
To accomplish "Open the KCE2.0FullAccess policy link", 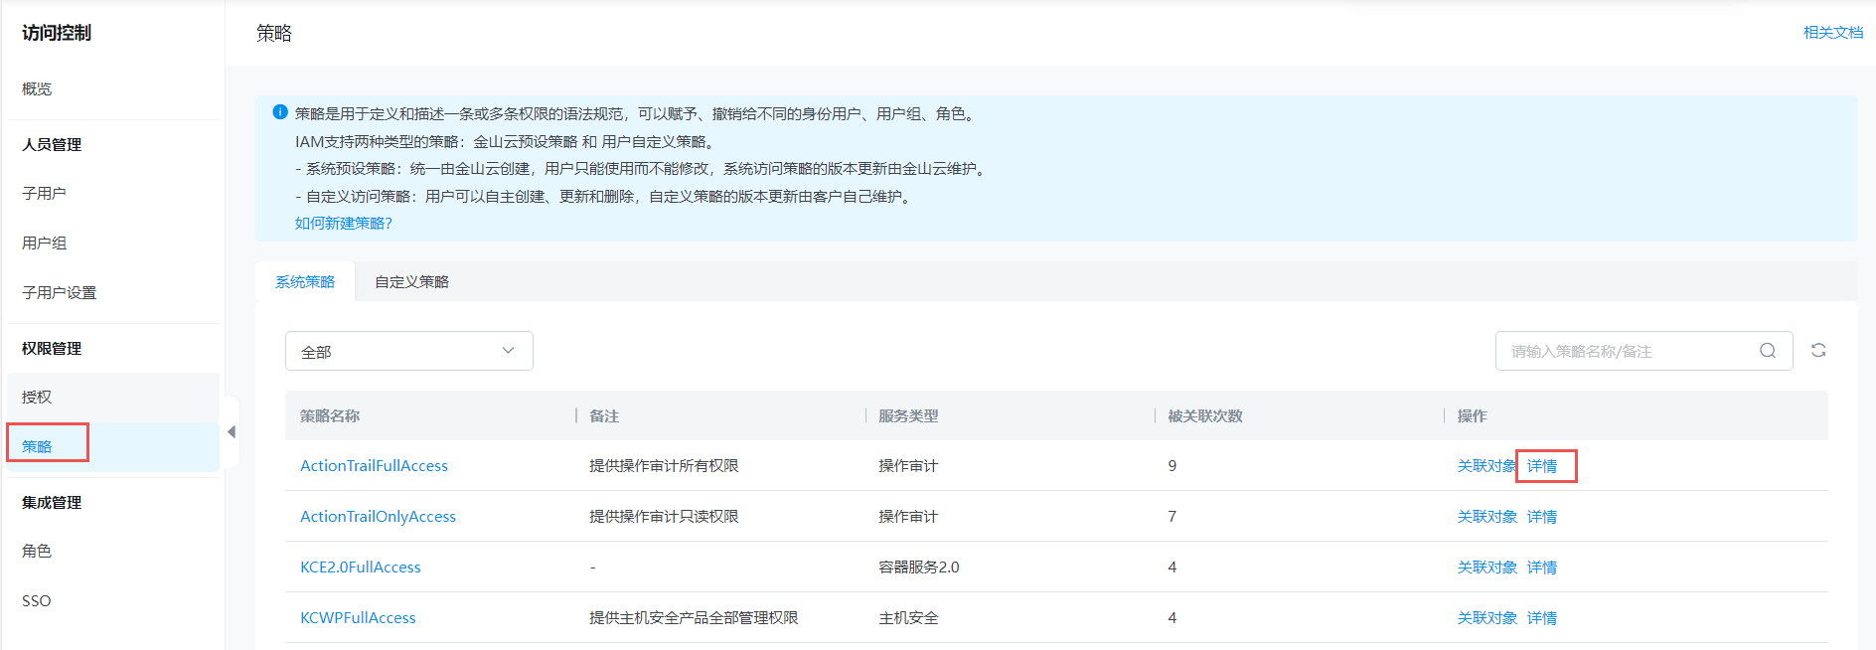I will coord(360,568).
